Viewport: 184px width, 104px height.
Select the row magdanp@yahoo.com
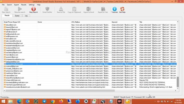(90, 50)
